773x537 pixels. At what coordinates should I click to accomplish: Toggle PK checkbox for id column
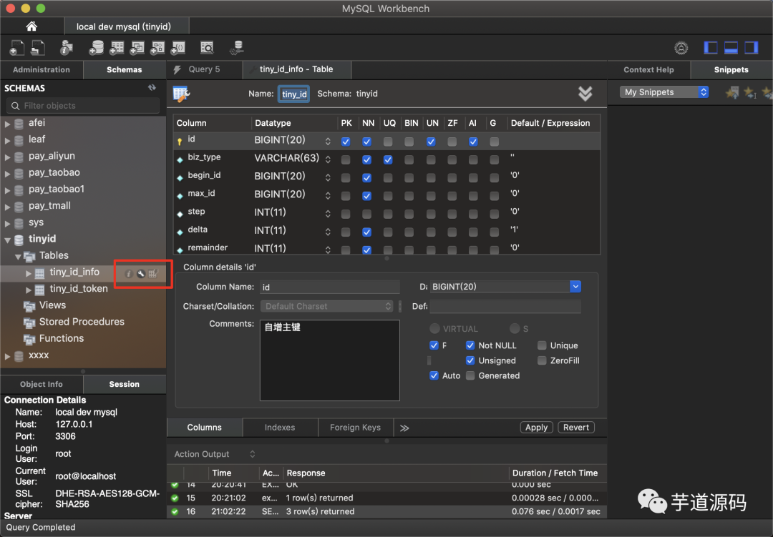pos(346,142)
